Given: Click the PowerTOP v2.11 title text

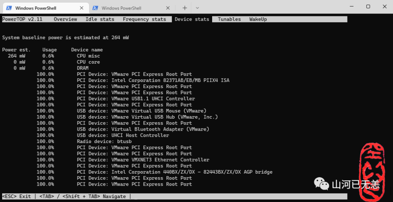Looking at the screenshot, I should pos(22,19).
